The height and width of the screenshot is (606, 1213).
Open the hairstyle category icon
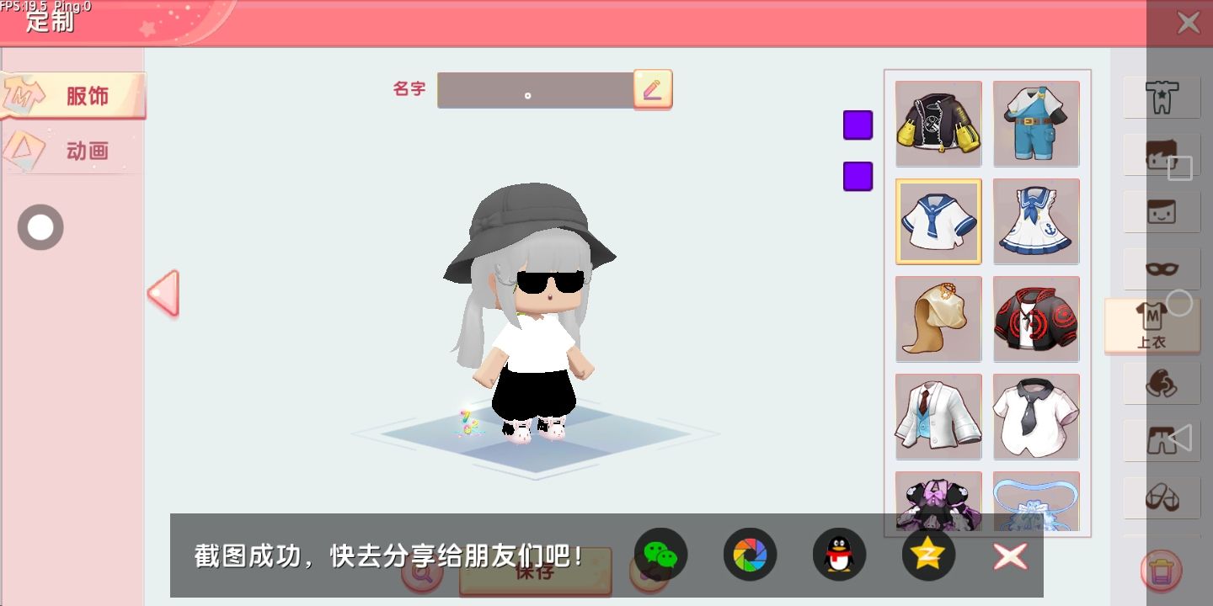pos(1162,154)
